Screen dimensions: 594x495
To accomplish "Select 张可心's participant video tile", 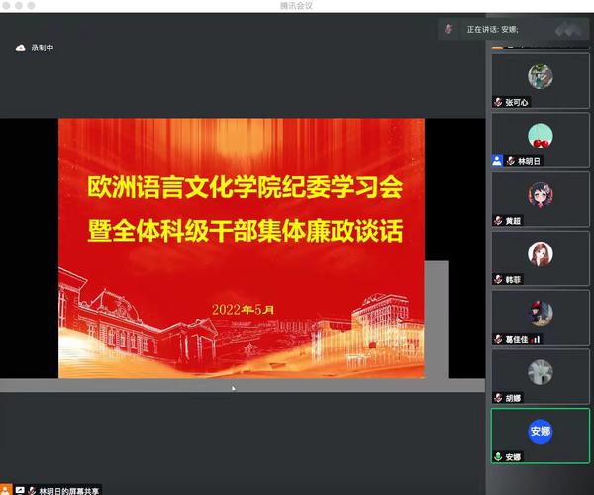I will pos(541,79).
